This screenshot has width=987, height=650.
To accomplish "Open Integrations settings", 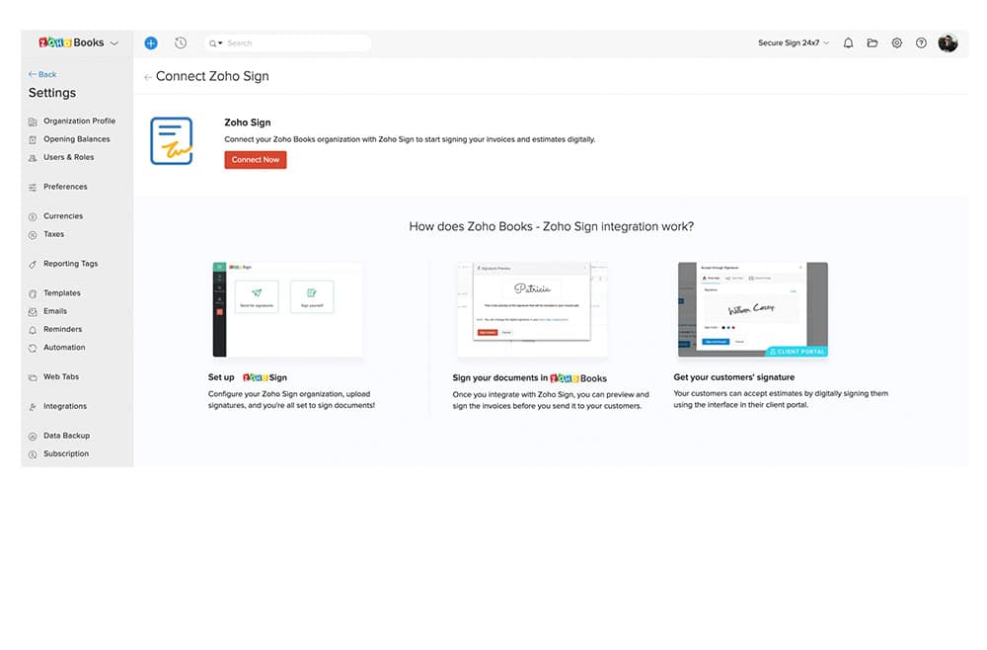I will (65, 406).
